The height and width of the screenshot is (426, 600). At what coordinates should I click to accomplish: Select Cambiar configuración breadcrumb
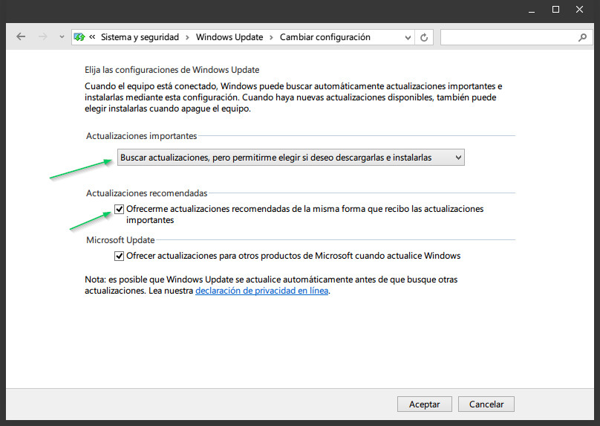coord(325,37)
